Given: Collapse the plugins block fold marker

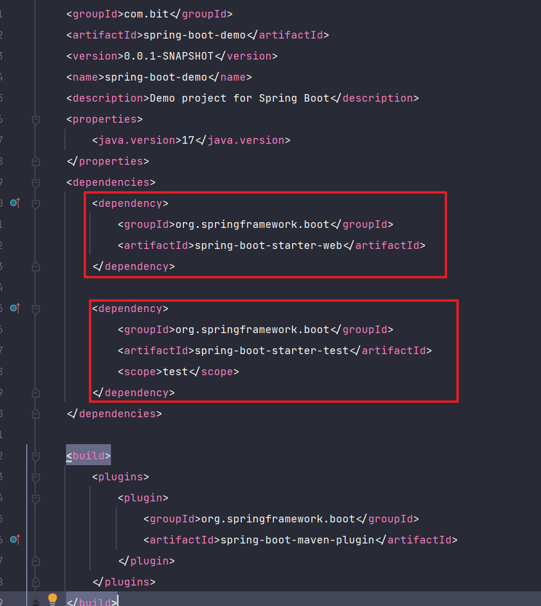Looking at the screenshot, I should [x=36, y=478].
